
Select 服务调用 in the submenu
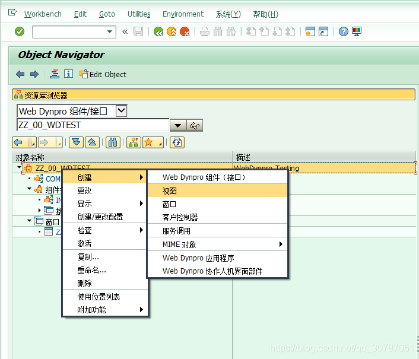coord(217,231)
